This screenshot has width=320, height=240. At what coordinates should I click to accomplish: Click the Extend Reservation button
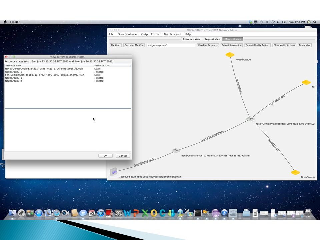(232, 45)
